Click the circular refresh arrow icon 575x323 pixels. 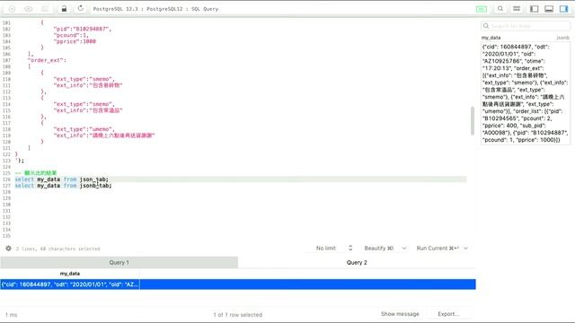coord(80,9)
